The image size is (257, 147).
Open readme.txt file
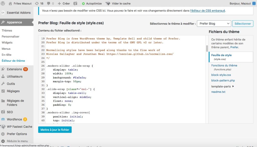pos(218,92)
